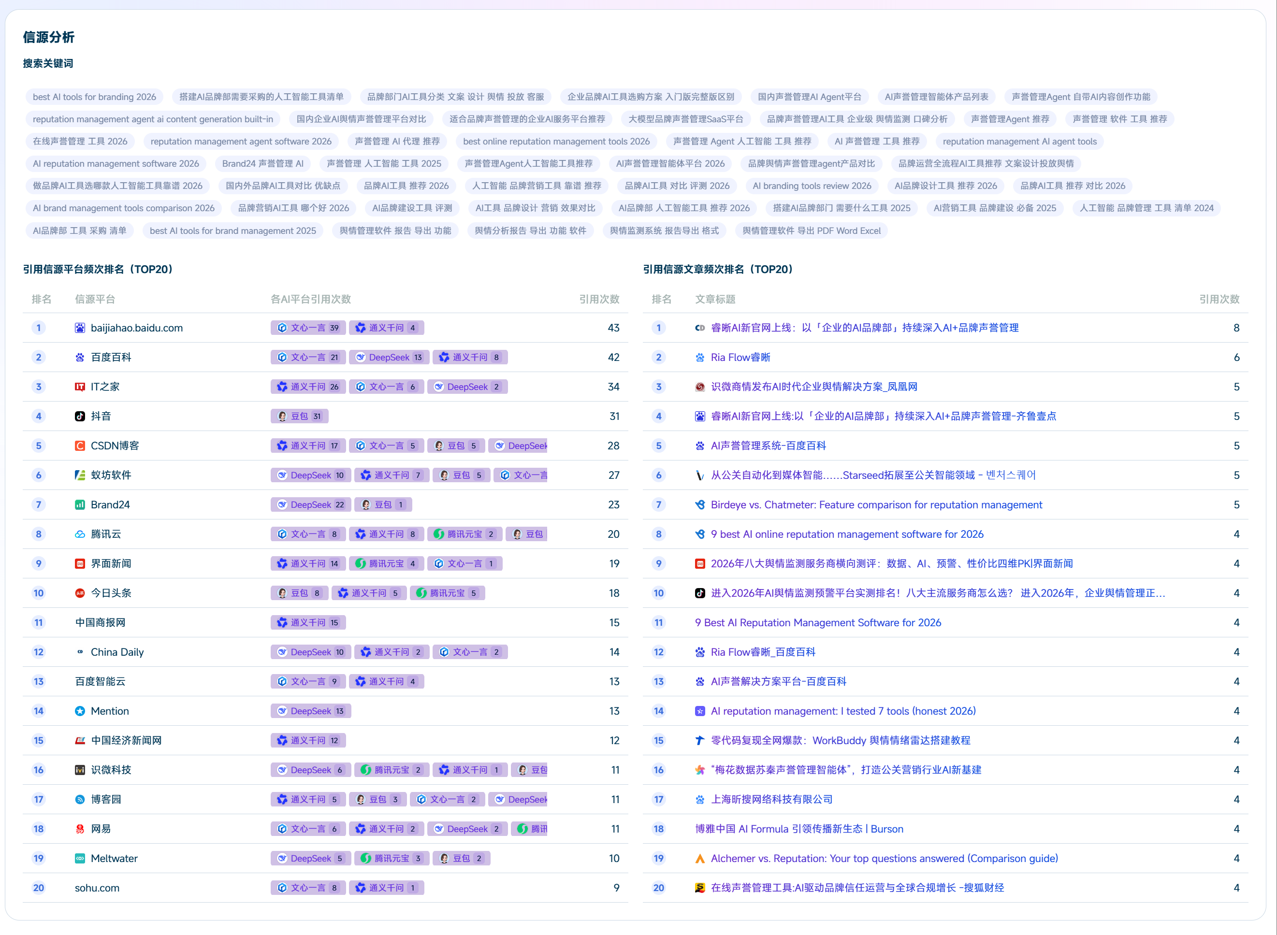Click DeepSeek 22 badge in Brand24 row
The image size is (1277, 935).
coord(311,504)
